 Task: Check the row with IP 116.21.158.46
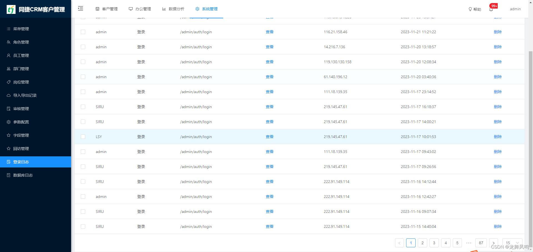[83, 32]
